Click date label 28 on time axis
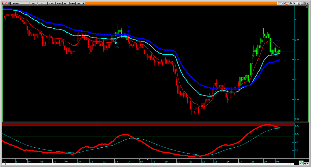This screenshot has height=167, width=311. click(x=253, y=162)
